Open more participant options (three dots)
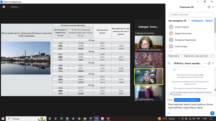The height and width of the screenshot is (121, 216). point(213,56)
